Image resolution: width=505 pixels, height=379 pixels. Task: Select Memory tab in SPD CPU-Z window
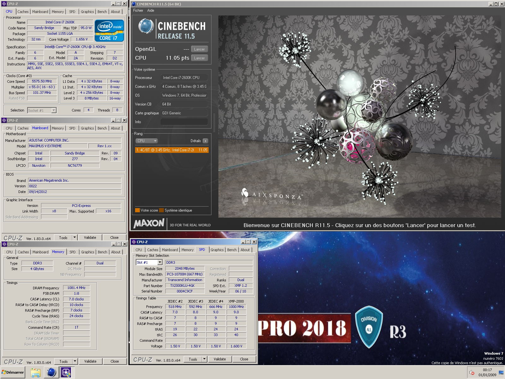coord(187,250)
